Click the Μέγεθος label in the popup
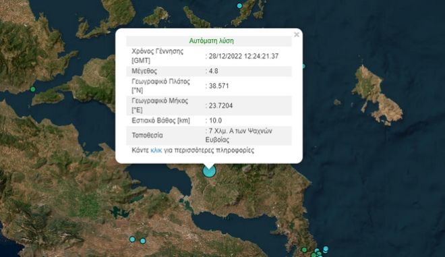The image size is (445, 257). pyautogui.click(x=144, y=71)
